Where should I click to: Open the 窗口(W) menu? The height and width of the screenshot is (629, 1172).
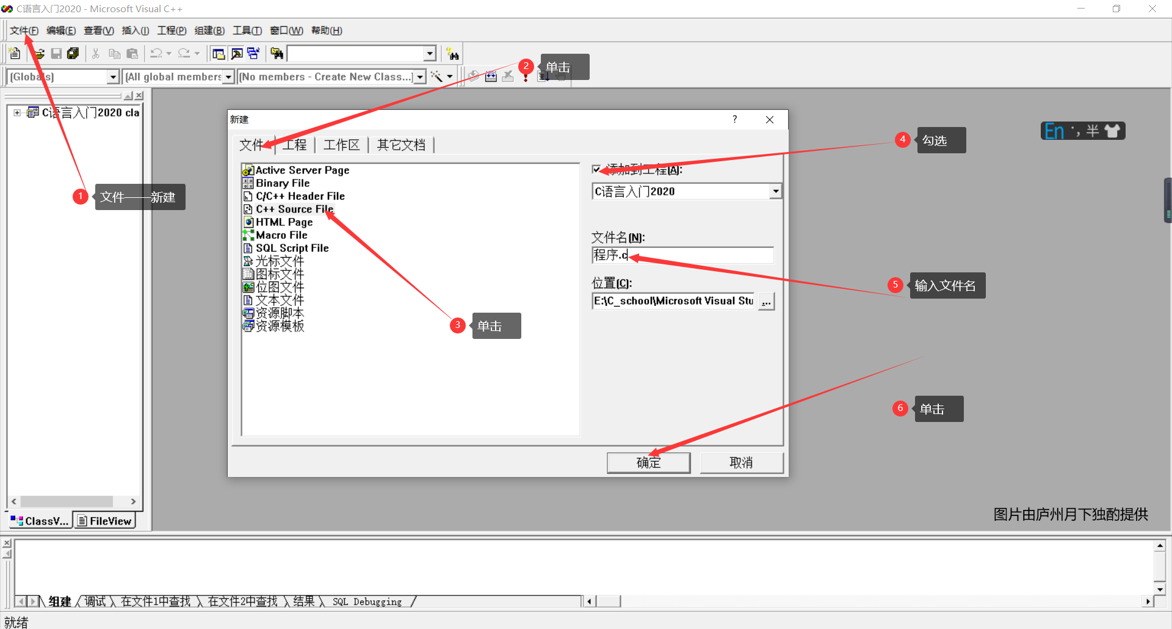(x=286, y=31)
